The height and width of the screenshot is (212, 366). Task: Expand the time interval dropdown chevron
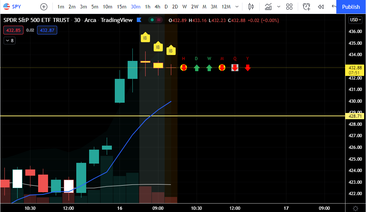(237, 7)
